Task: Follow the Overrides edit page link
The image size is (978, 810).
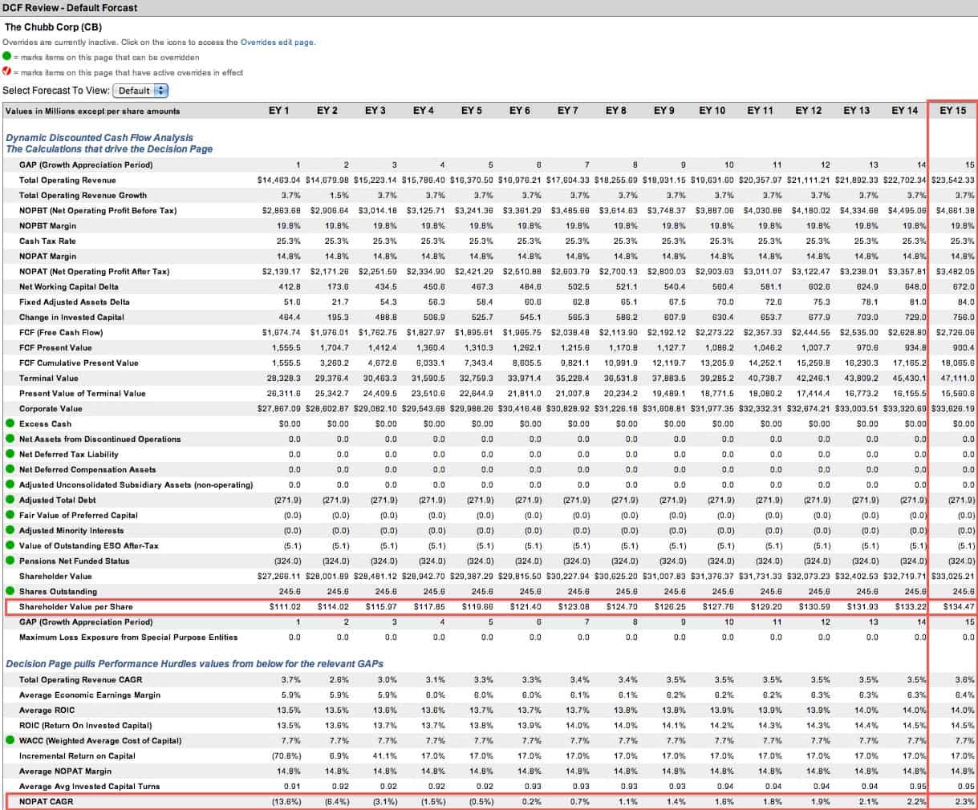Action: [x=277, y=43]
